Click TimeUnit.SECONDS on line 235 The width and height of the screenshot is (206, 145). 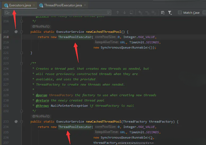click(144, 132)
